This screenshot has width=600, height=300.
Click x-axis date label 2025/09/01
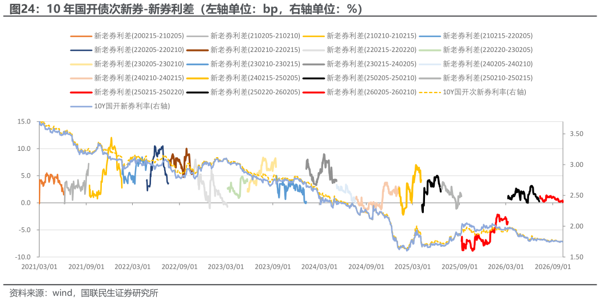click(x=459, y=267)
